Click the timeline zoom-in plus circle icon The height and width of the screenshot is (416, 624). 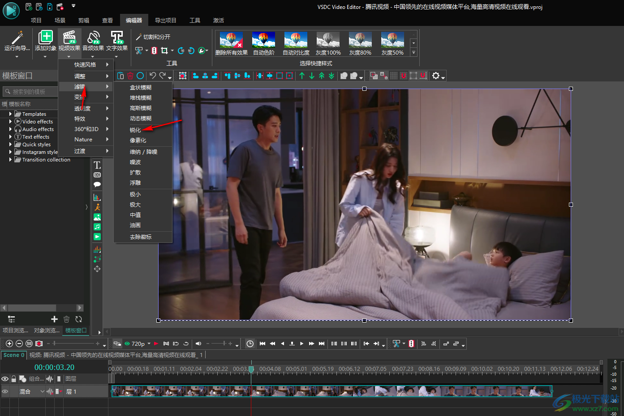click(9, 344)
